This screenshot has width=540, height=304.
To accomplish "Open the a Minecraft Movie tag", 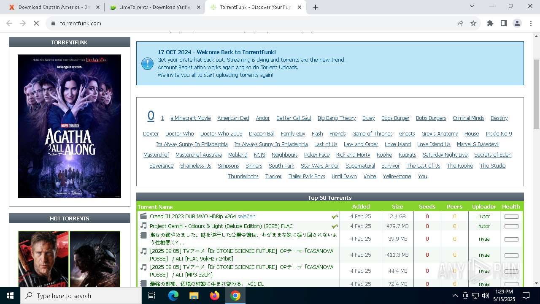I will (190, 118).
